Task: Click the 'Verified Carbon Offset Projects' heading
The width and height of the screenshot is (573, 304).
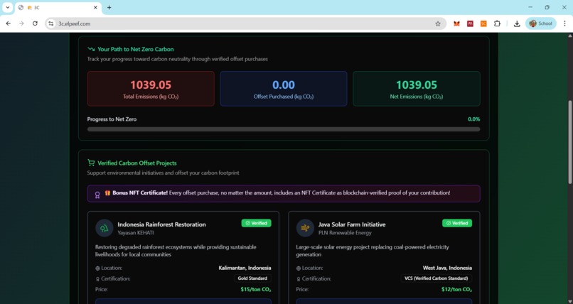Action: pos(137,163)
